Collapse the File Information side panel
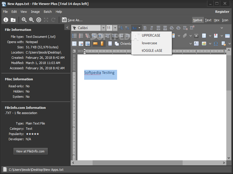This screenshot has height=174, width=233. (67, 27)
